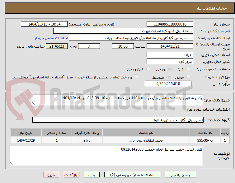235x183 pixels.
Task: Click the گروه خدمت service group field
Action: [118, 120]
